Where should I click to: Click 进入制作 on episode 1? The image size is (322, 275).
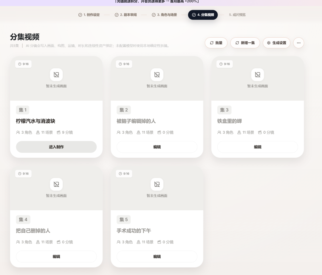(x=56, y=147)
